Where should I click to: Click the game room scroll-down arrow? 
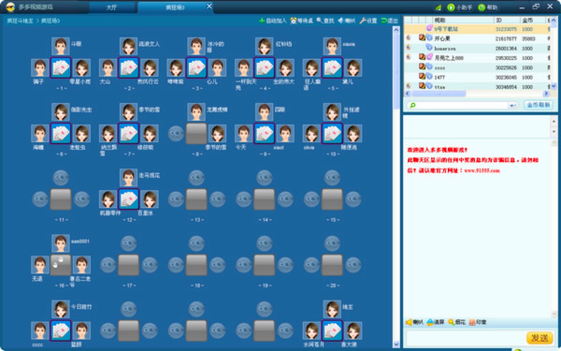tap(396, 344)
